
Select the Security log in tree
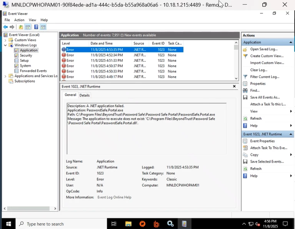tap(26, 55)
